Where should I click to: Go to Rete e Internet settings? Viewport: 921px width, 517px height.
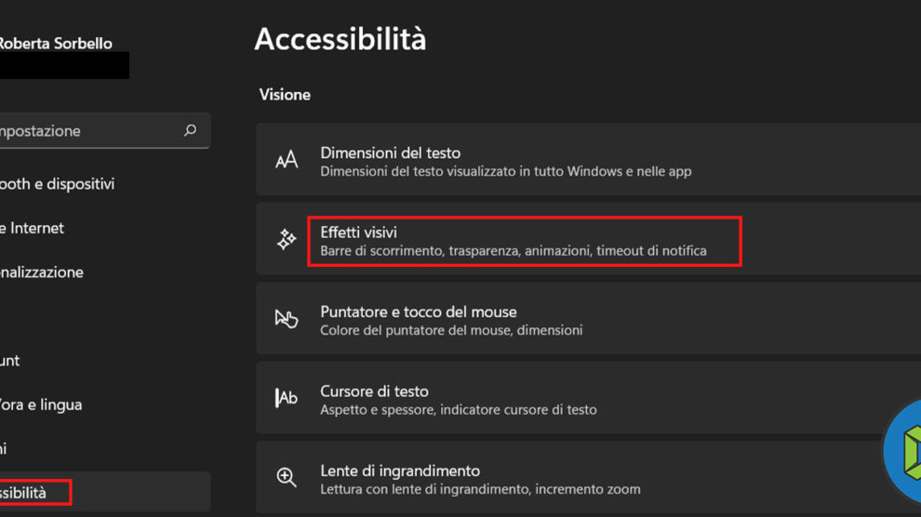point(33,228)
